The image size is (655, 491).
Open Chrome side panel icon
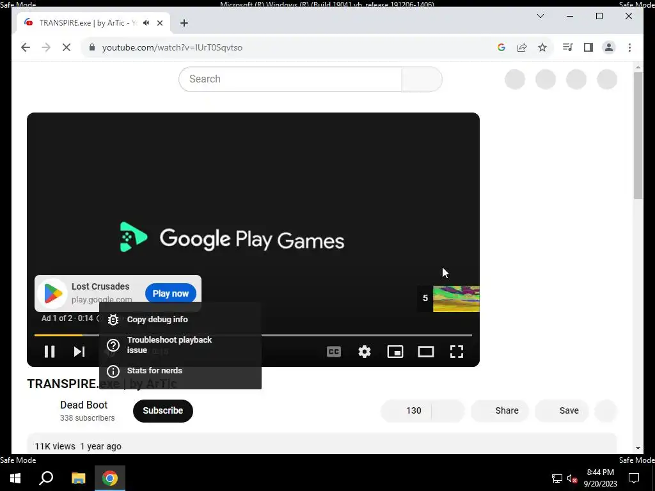tap(588, 47)
